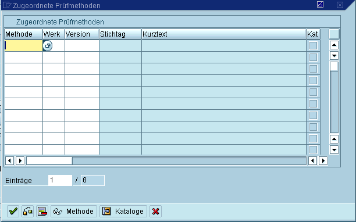Click the Kataloge button
This screenshot has height=222, width=356.
click(123, 212)
